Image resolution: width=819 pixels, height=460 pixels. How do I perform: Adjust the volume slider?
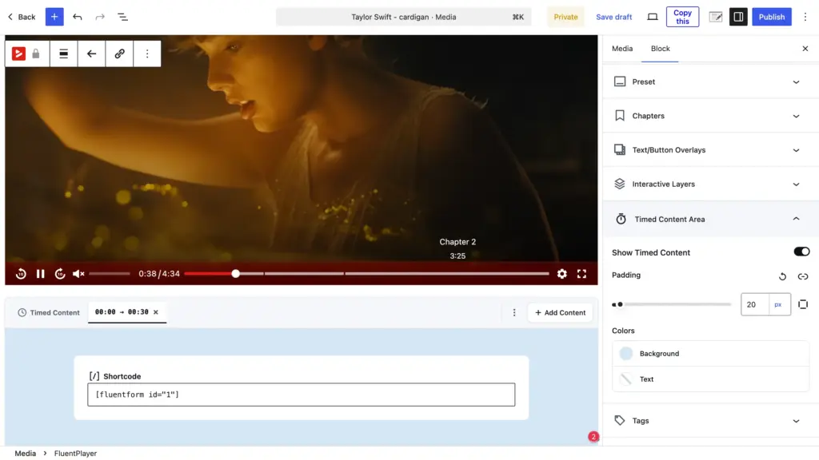click(109, 273)
